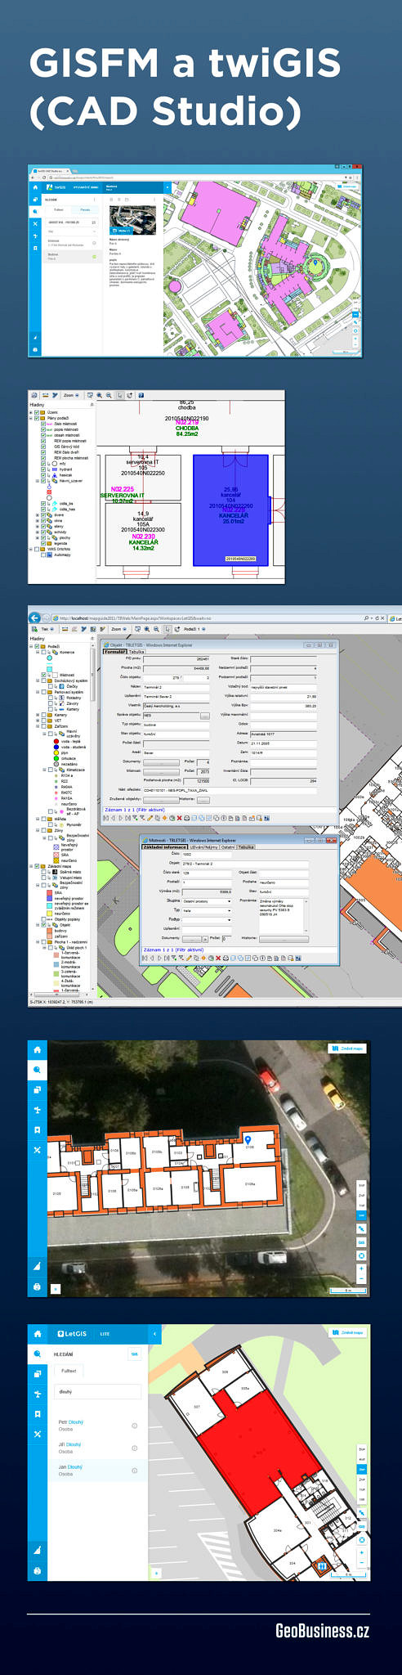
Task: Click the GIS button beside HLEDÁNÍ heading
Action: click(134, 1354)
